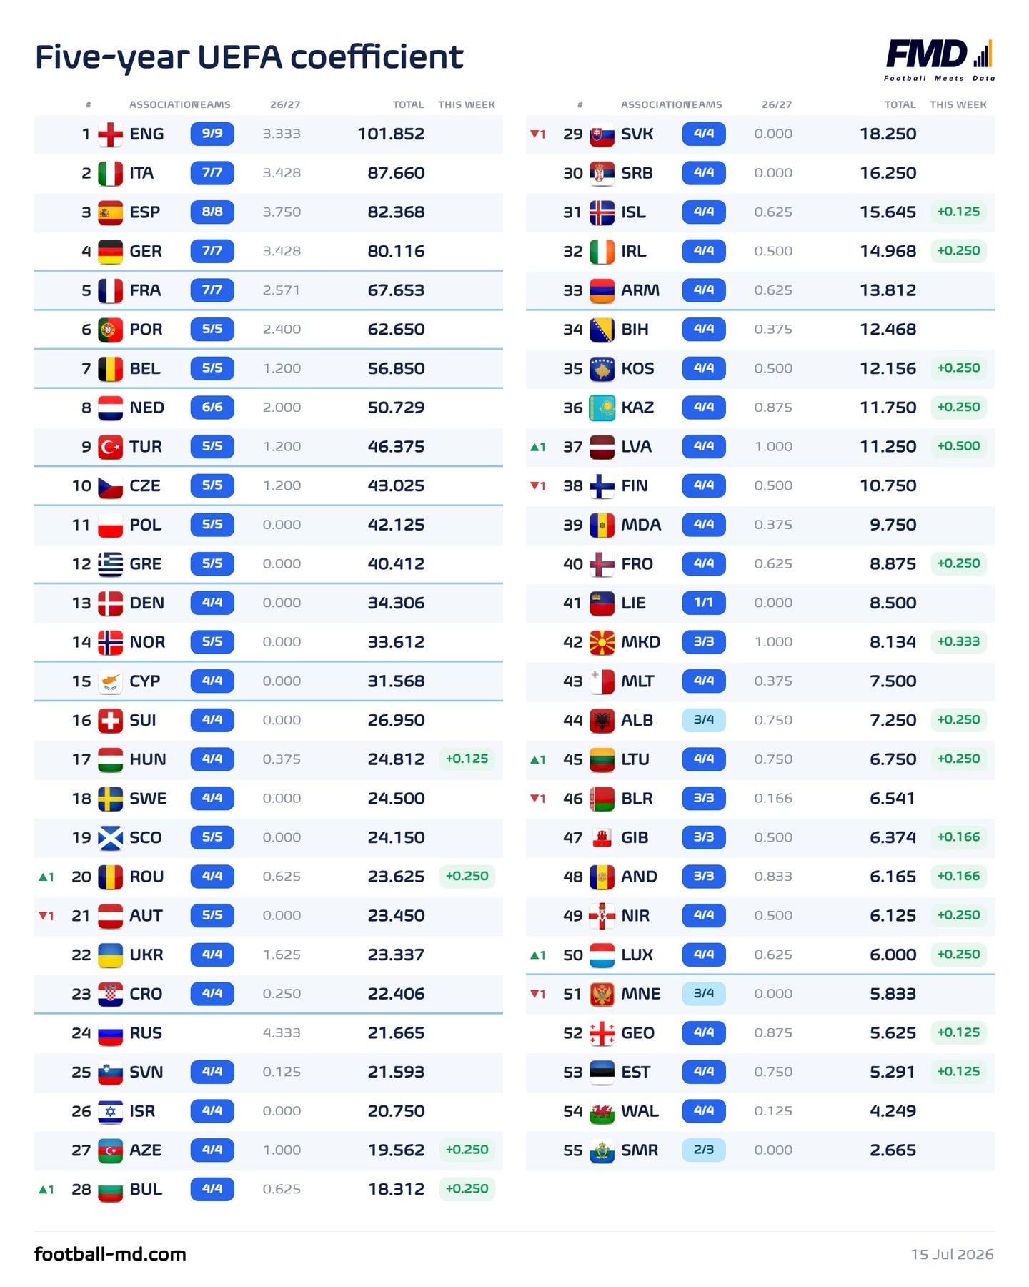The width and height of the screenshot is (1029, 1287).
Task: Click the Kazakhstan flag beside KAZ
Action: [602, 408]
